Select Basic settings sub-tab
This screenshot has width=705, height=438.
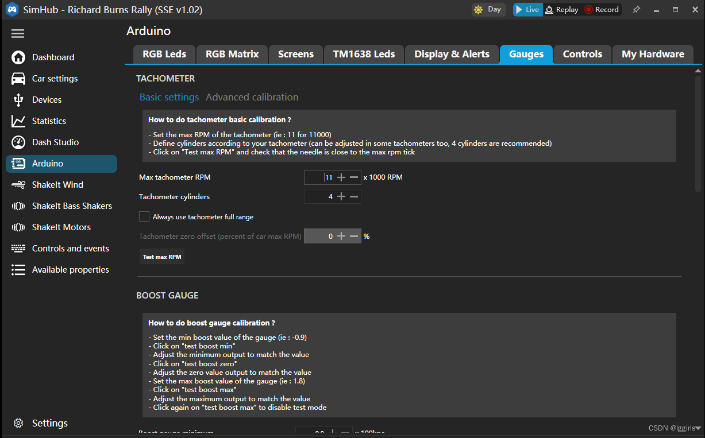169,97
